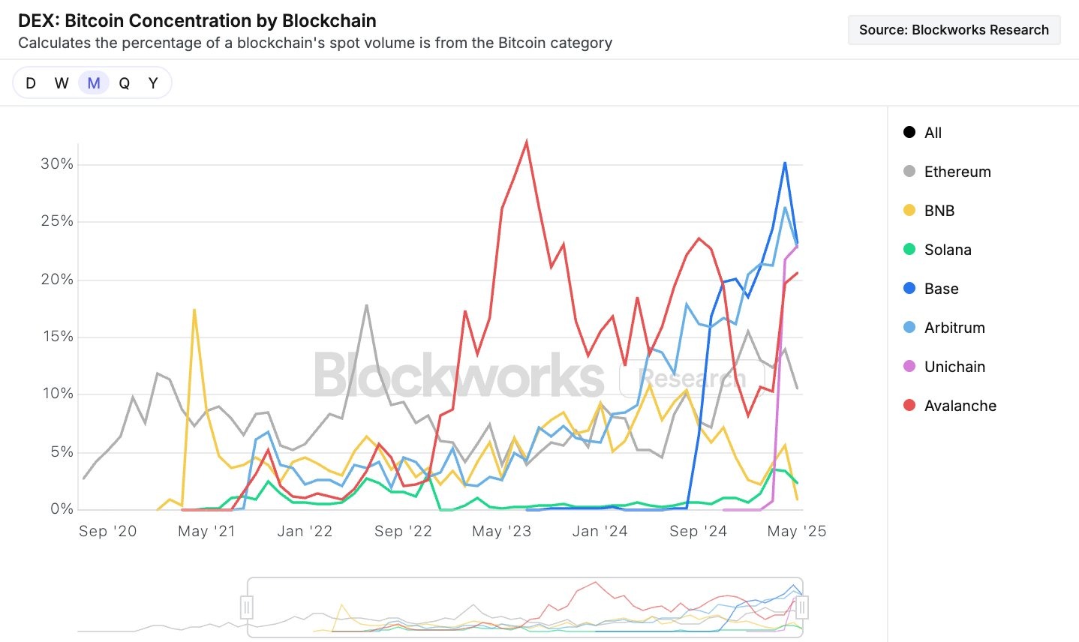
Task: Click the Source: Blockworks Research button
Action: 954,30
